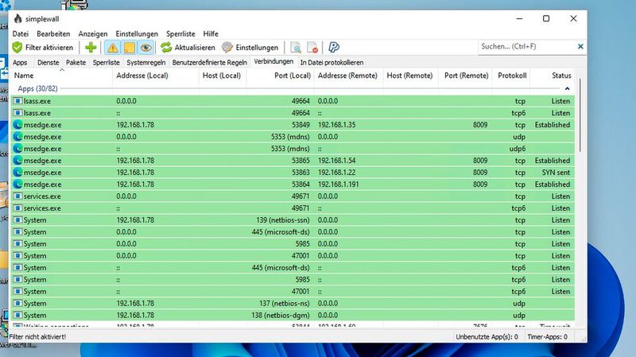Viewport: 636px width, 357px height.
Task: Click the System icon in the netbios-dgm row
Action: (x=17, y=315)
